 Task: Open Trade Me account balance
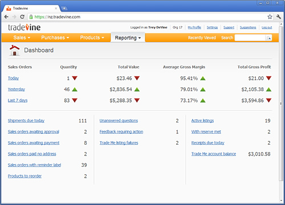(x=214, y=154)
